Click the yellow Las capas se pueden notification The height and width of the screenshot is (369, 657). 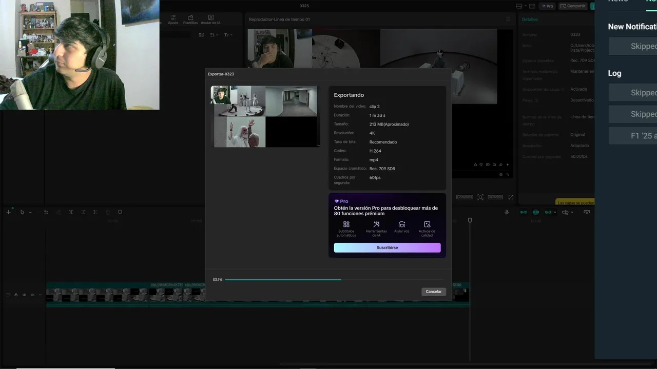[575, 202]
